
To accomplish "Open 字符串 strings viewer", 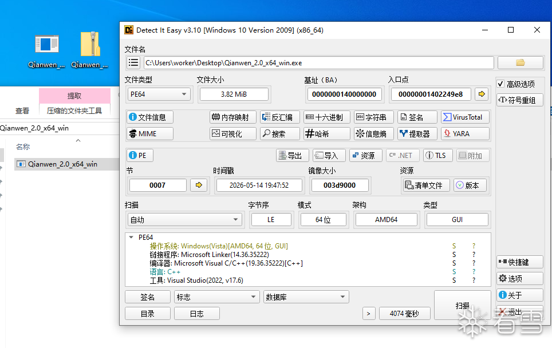I will tap(373, 117).
